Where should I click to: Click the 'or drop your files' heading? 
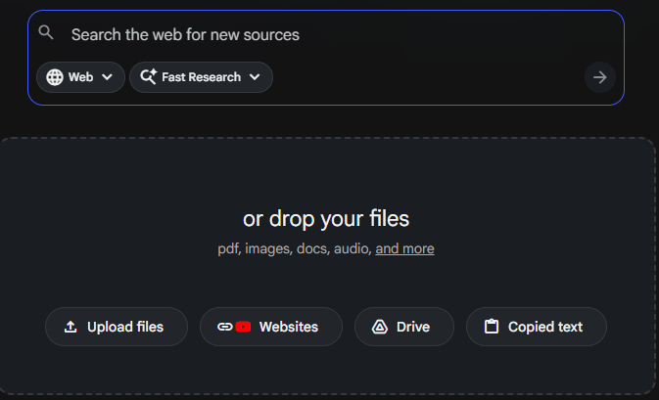[x=326, y=218]
